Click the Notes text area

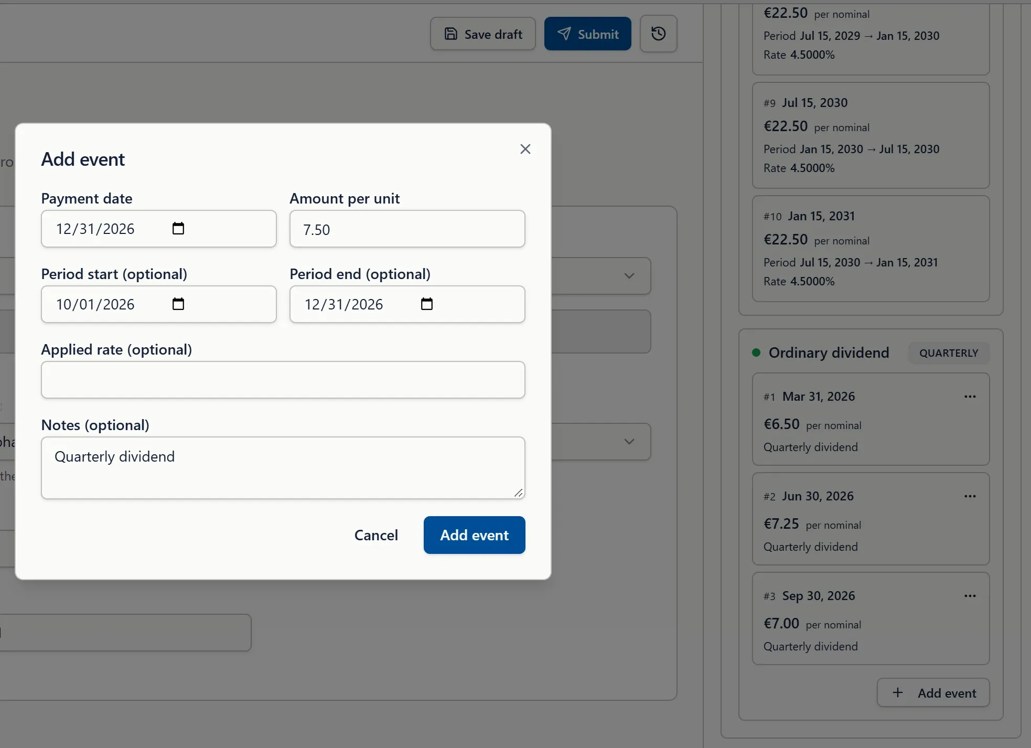(283, 468)
